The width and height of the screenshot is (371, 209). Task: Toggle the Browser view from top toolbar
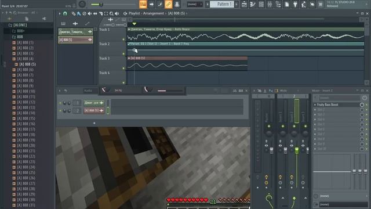pos(278,4)
